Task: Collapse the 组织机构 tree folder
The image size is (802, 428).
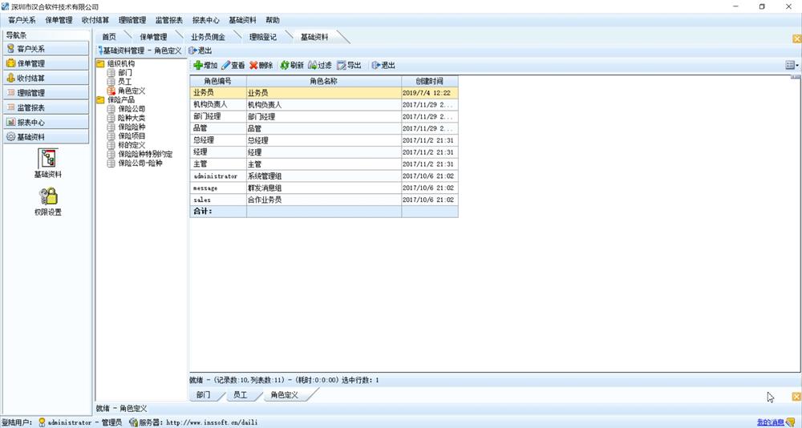Action: click(100, 63)
